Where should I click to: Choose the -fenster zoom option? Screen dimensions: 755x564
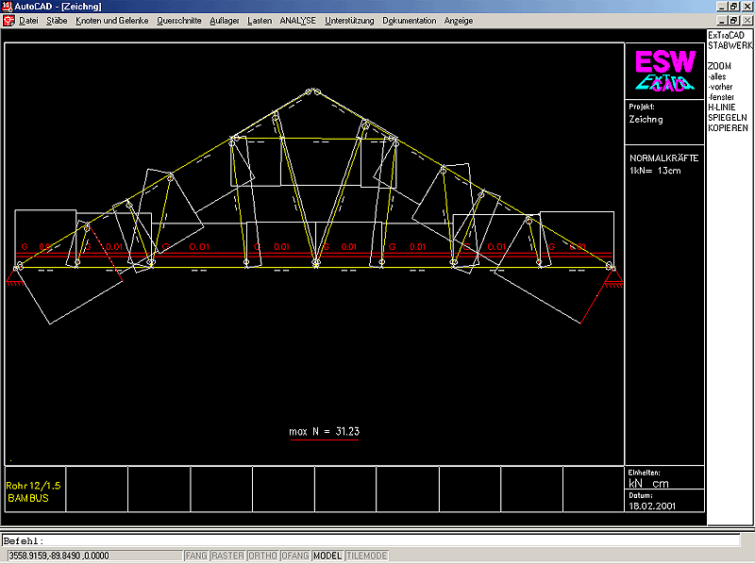[x=721, y=97]
